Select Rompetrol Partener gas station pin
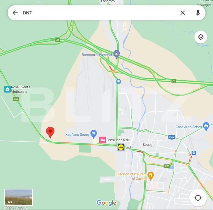Viewport: 213px width, 210px height. [117, 54]
